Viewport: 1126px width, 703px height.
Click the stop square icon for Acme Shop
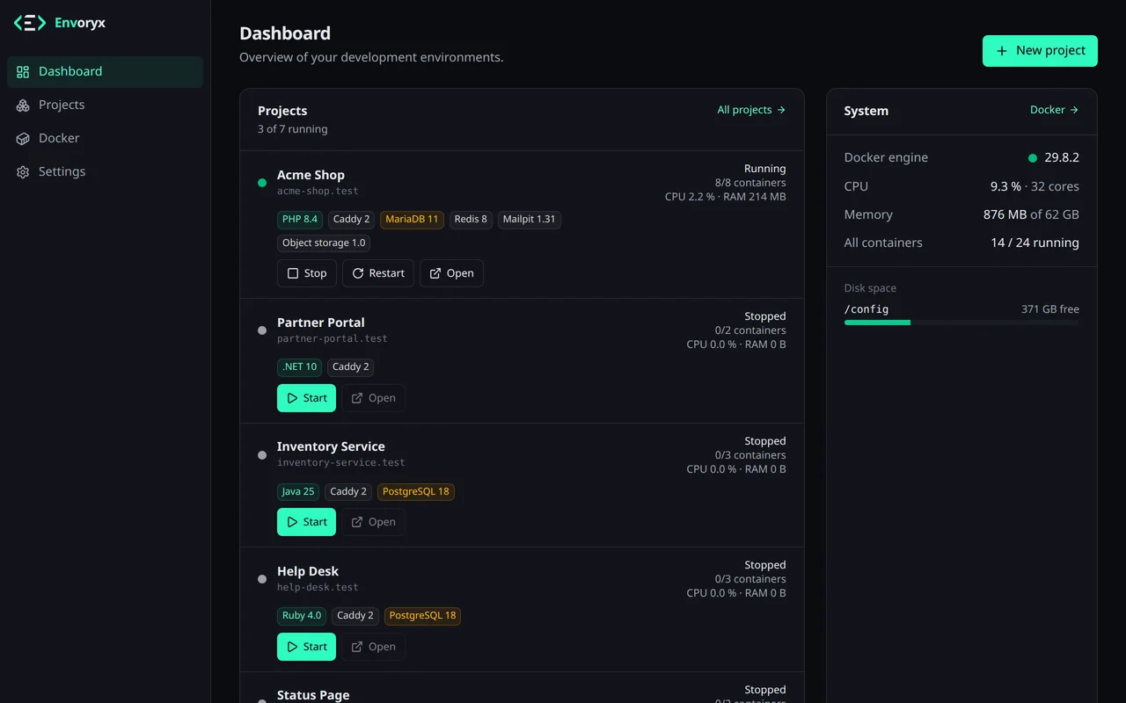pyautogui.click(x=293, y=273)
